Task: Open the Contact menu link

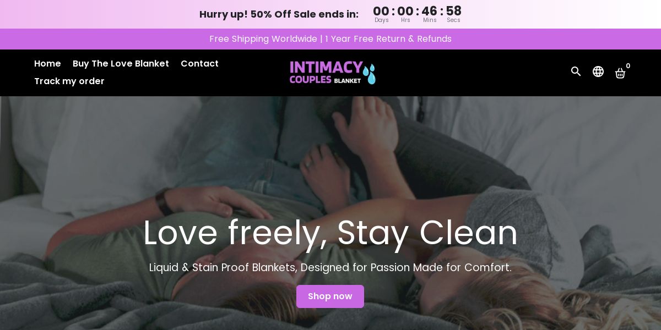Action: pos(199,63)
